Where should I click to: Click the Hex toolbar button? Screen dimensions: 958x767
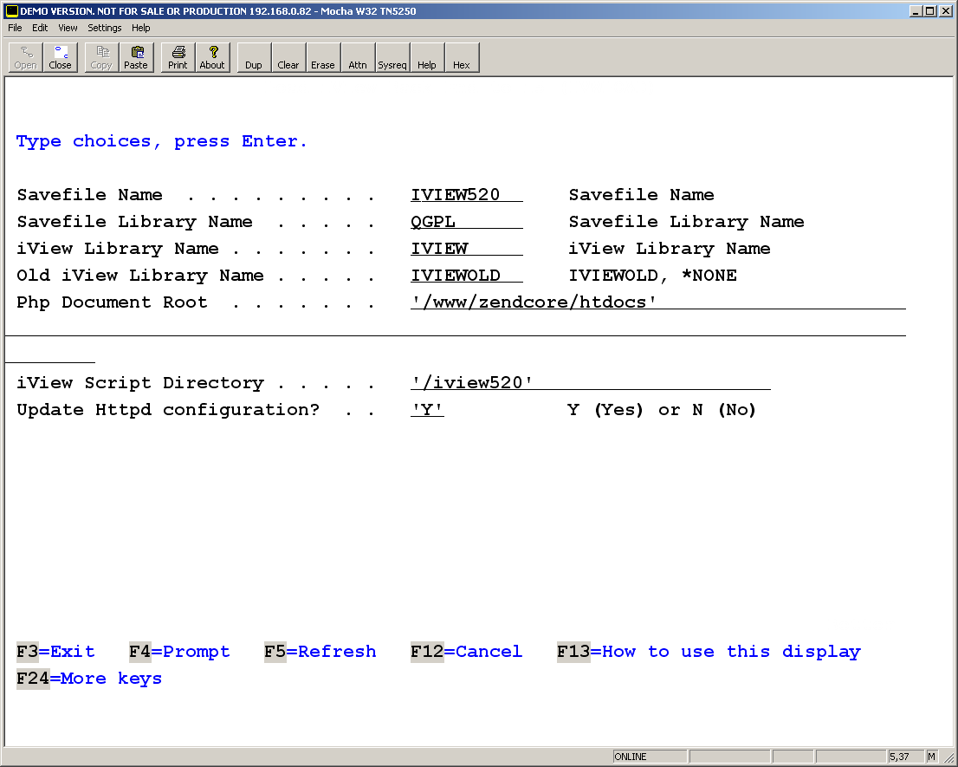pos(462,57)
